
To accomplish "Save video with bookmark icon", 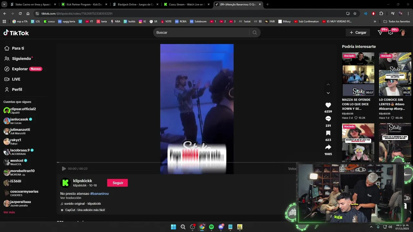I will (x=328, y=133).
